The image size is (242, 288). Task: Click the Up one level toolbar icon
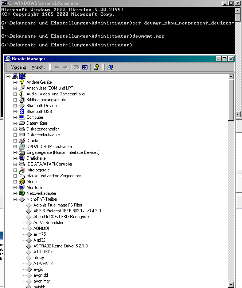(77, 67)
